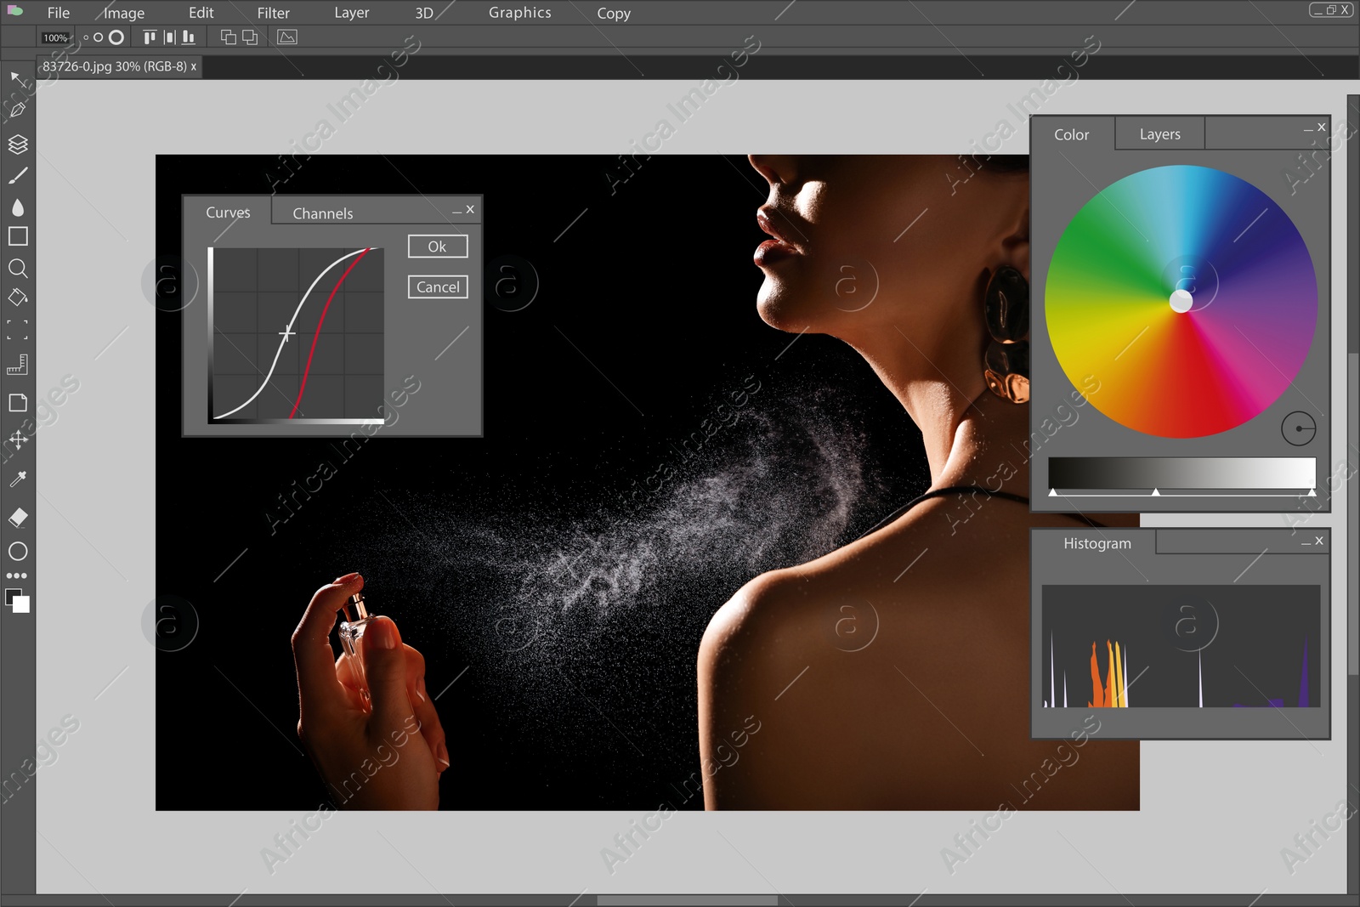Viewport: 1360px width, 907px height.
Task: Select the Paint Bucket tool
Action: pos(18,298)
